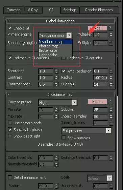Enable Detail enhancement checkbox
This screenshot has width=123, height=190.
click(x=10, y=177)
